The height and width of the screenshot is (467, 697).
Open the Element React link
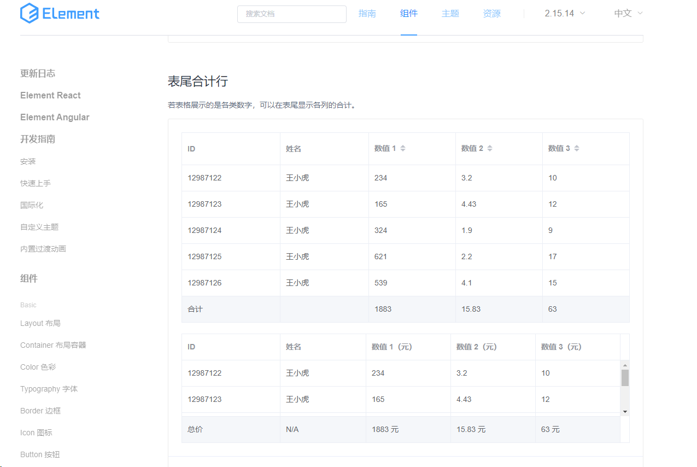tap(50, 95)
